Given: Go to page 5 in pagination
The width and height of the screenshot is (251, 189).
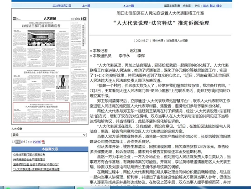Looking at the screenshot, I should pos(22,142).
